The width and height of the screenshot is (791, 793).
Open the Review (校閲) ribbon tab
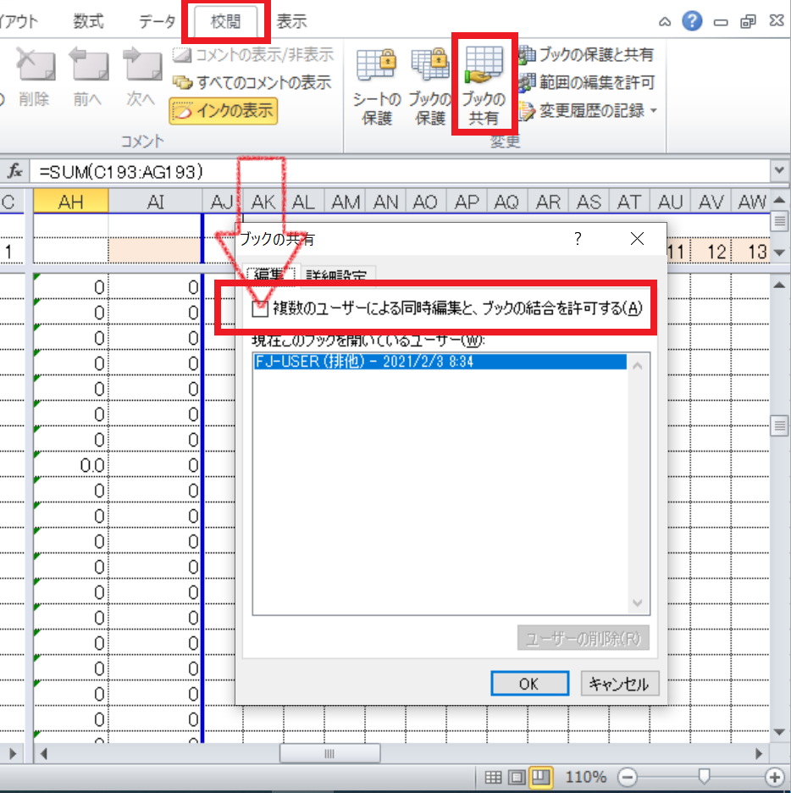coord(225,22)
